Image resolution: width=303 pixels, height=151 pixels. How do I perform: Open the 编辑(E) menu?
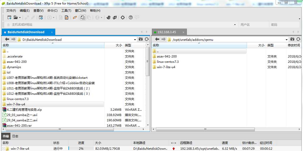point(25,11)
